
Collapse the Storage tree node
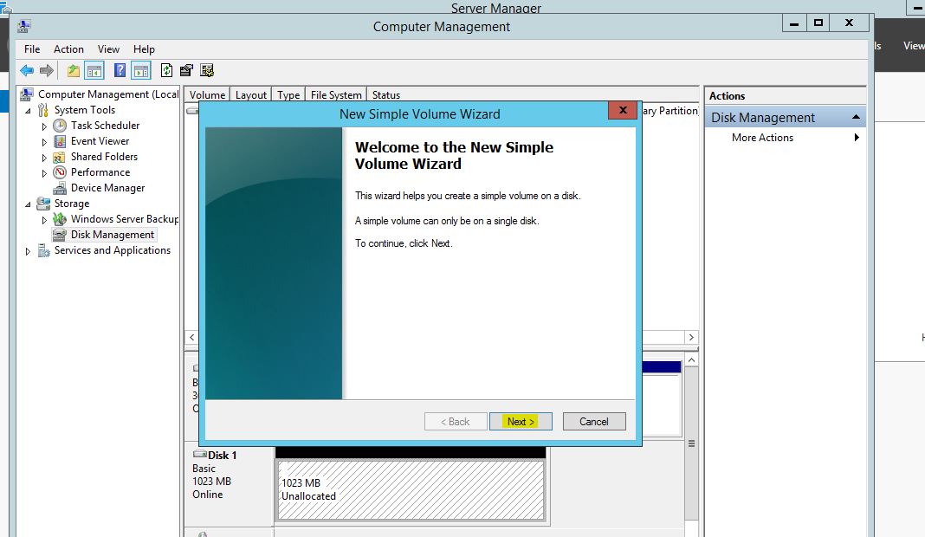tap(29, 204)
